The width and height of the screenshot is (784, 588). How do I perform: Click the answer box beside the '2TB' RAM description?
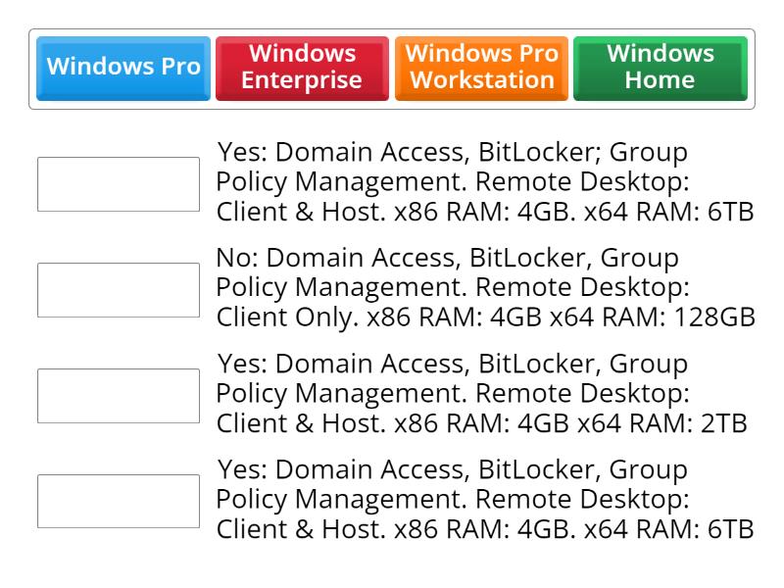pos(118,395)
